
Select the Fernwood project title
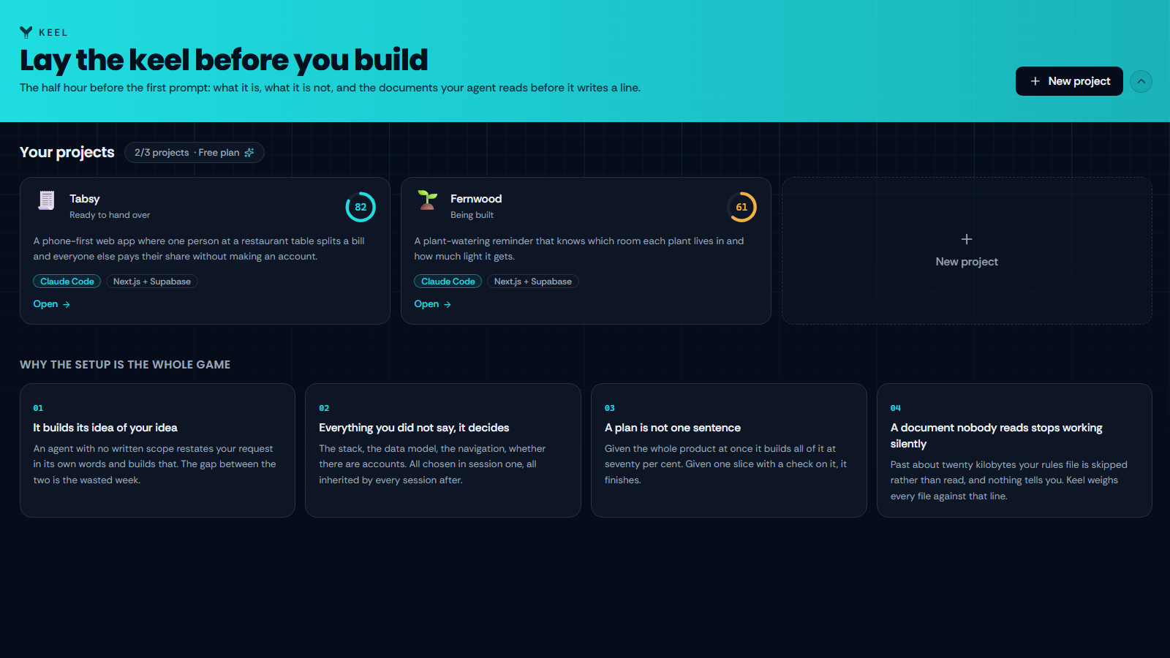(x=476, y=199)
